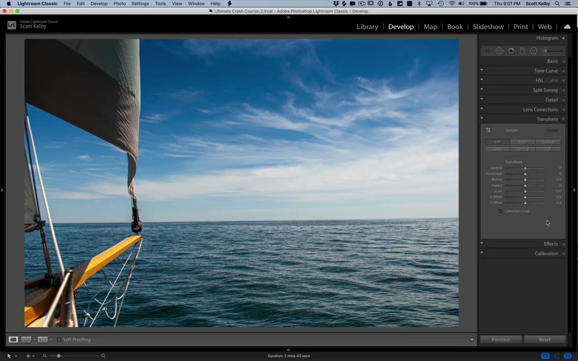Click the sailboat photo in preview
This screenshot has height=361, width=578.
(241, 183)
